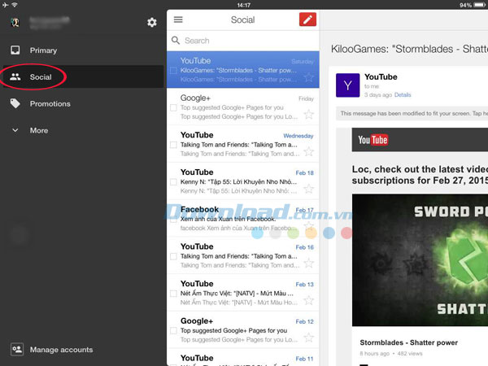Open the hamburger menu icon

178,20
